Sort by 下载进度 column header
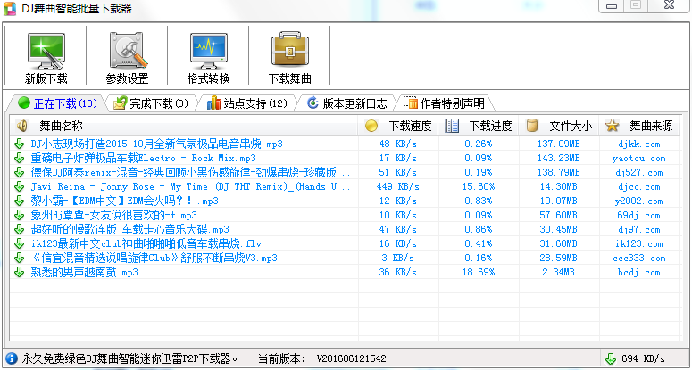 point(479,126)
